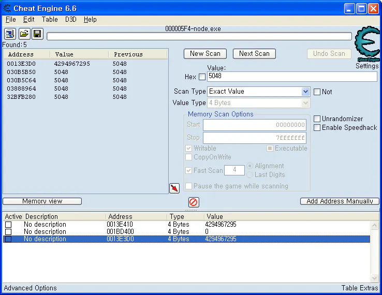Open the Table menu
382x295 pixels.
50,20
